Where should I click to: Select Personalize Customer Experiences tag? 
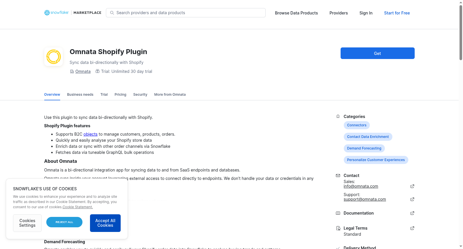[x=376, y=160]
